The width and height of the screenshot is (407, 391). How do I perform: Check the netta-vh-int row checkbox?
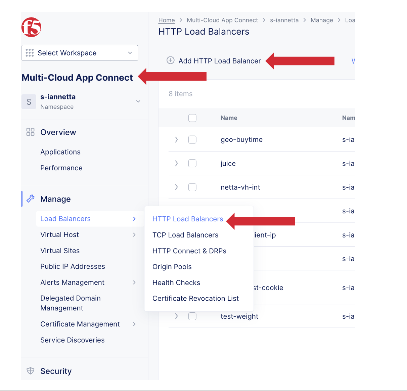(x=192, y=187)
